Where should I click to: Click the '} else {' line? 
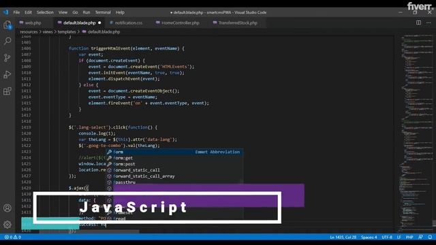point(89,85)
